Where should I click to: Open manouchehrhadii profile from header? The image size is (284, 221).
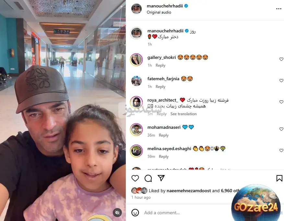click(165, 6)
